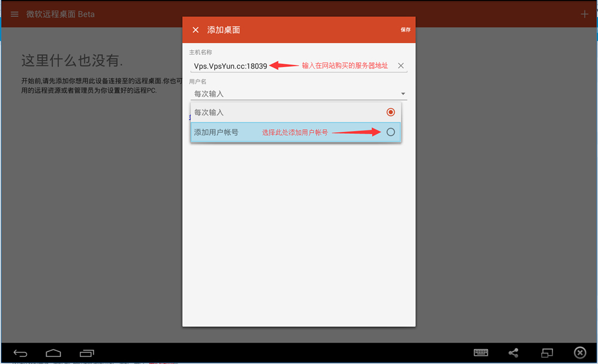Show the on-screen keyboard
This screenshot has height=364, width=598.
tap(481, 353)
